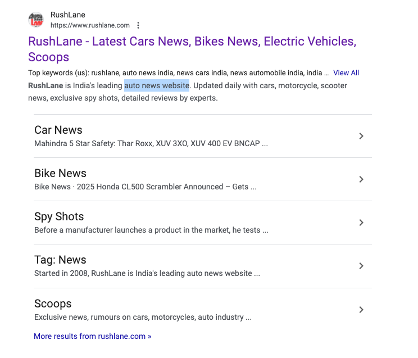Expand the Car News chevron arrow
This screenshot has width=418, height=358.
(361, 136)
